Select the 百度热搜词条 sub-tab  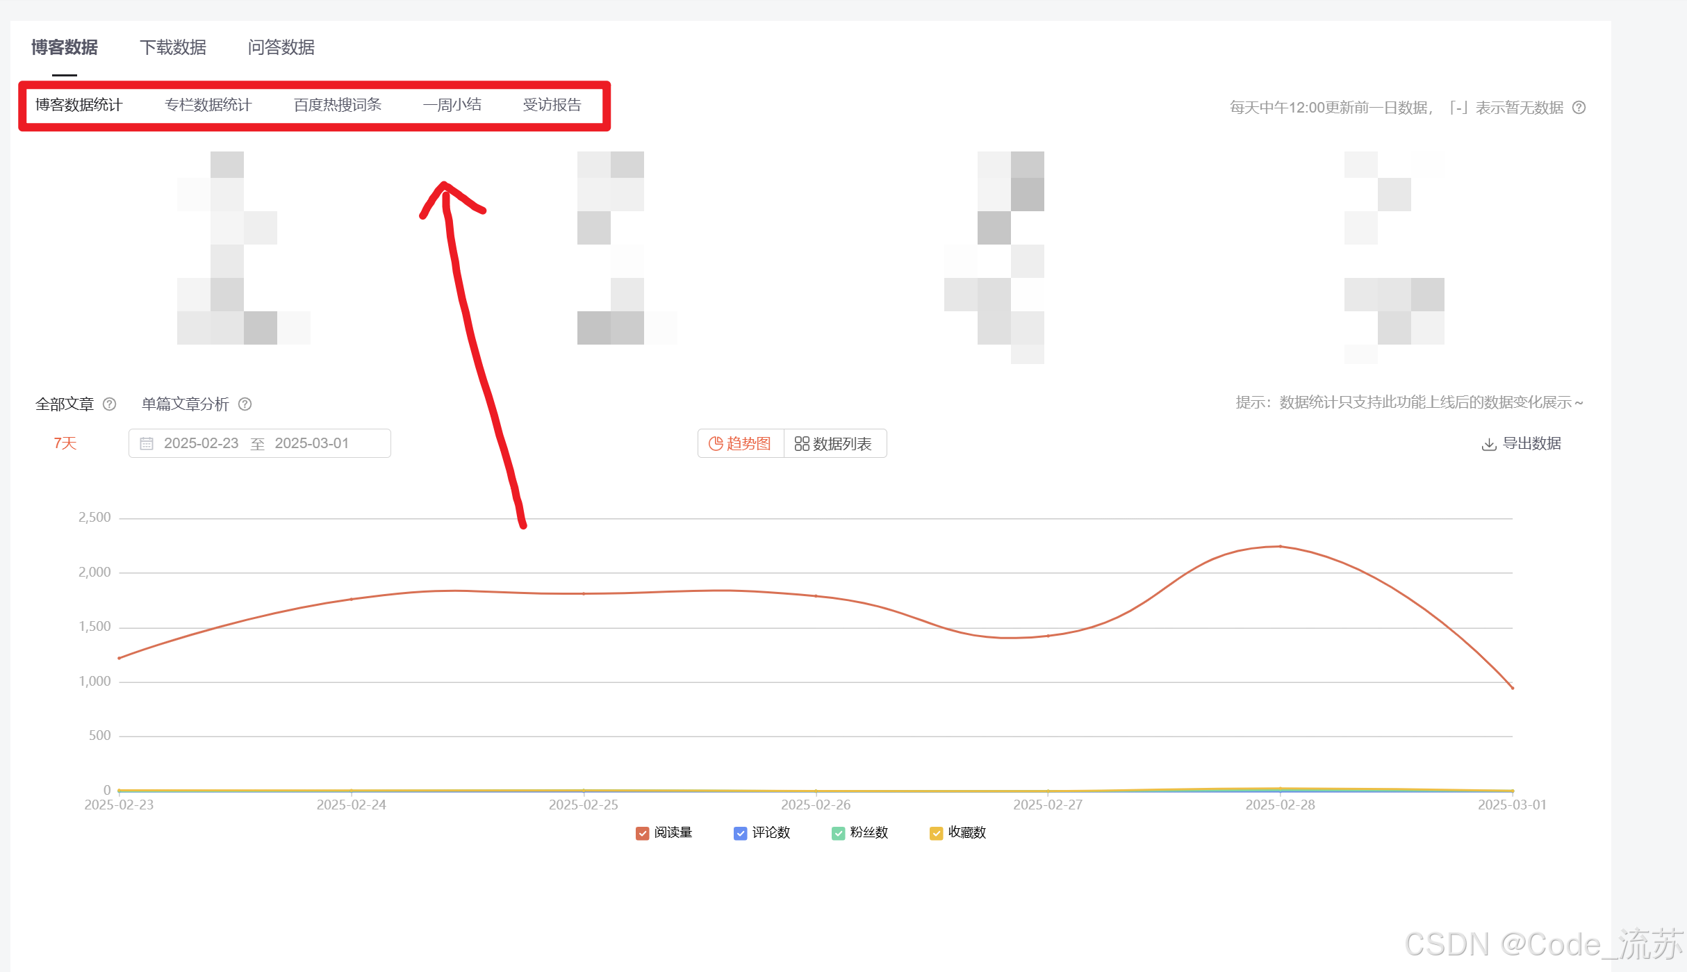(338, 105)
